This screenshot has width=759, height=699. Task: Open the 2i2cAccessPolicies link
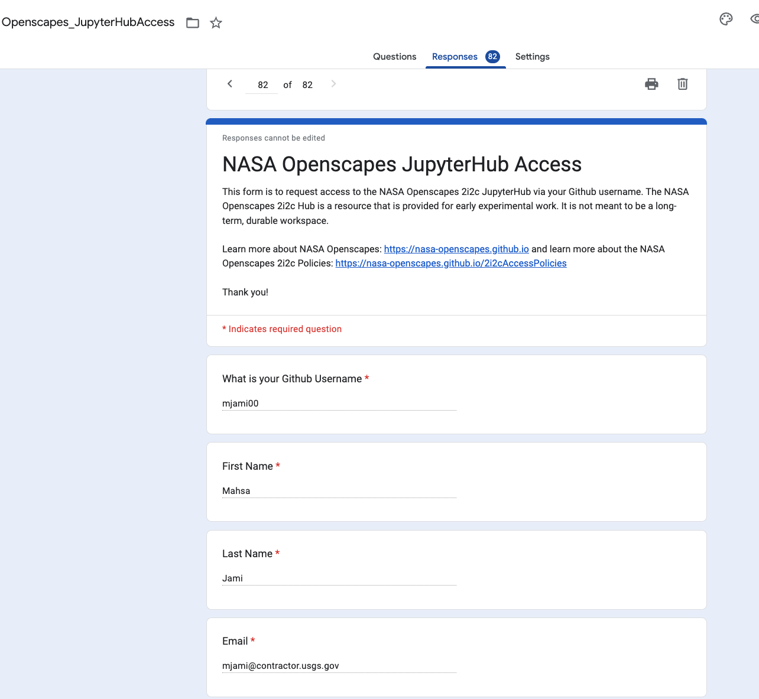pyautogui.click(x=451, y=263)
